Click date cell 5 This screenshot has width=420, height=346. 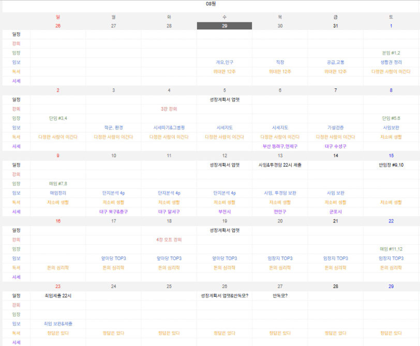point(224,90)
